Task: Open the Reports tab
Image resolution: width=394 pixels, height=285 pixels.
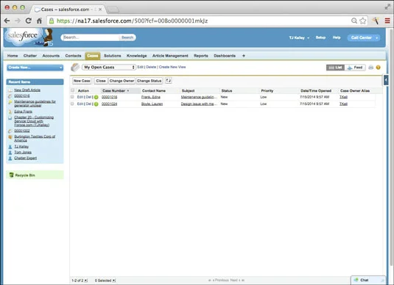Action: [201, 56]
